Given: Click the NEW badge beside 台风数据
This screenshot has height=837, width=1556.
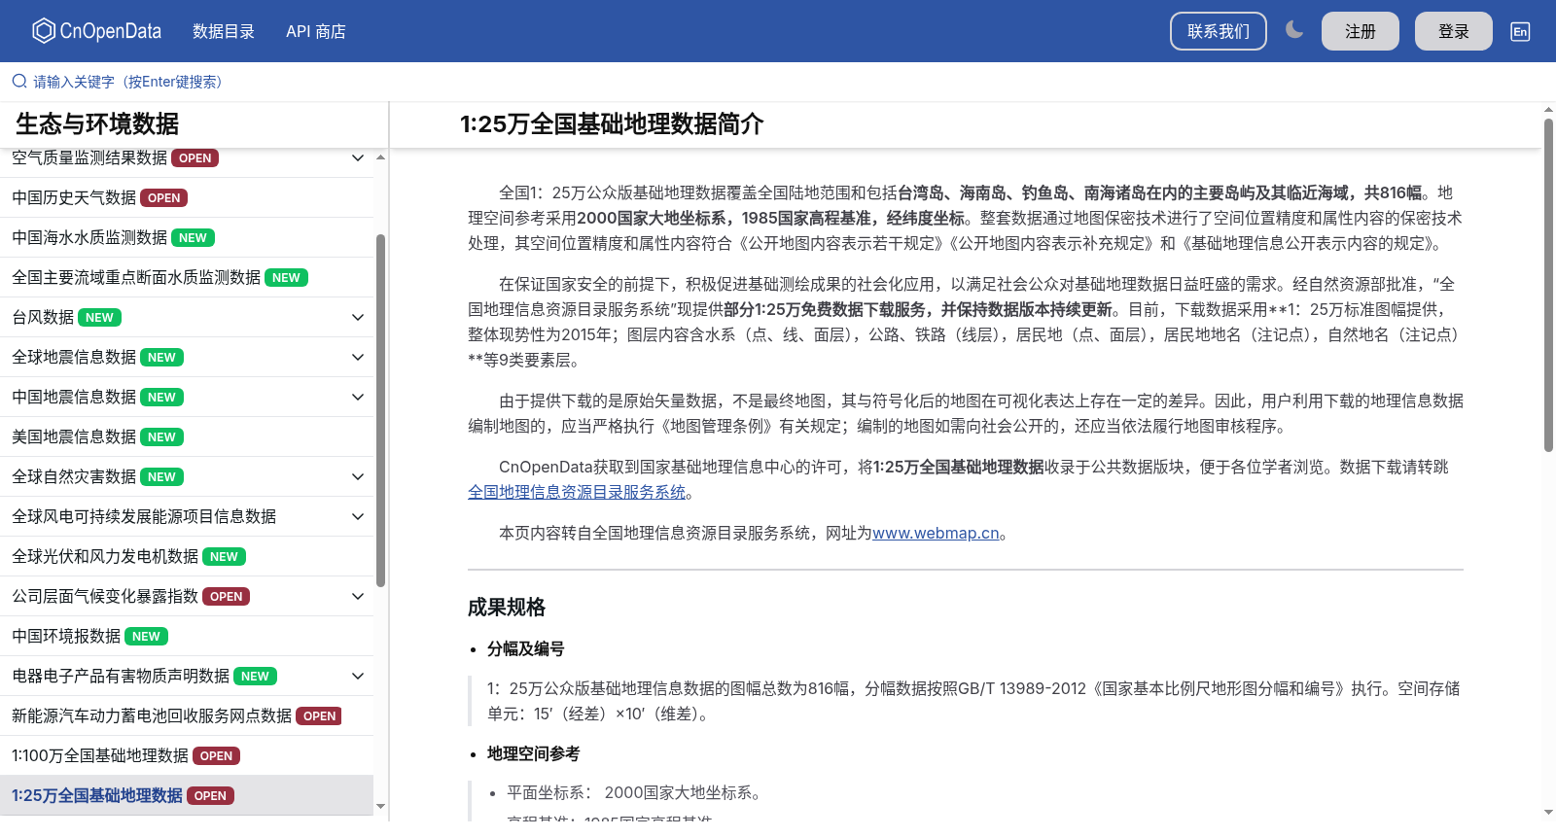Looking at the screenshot, I should pos(99,317).
